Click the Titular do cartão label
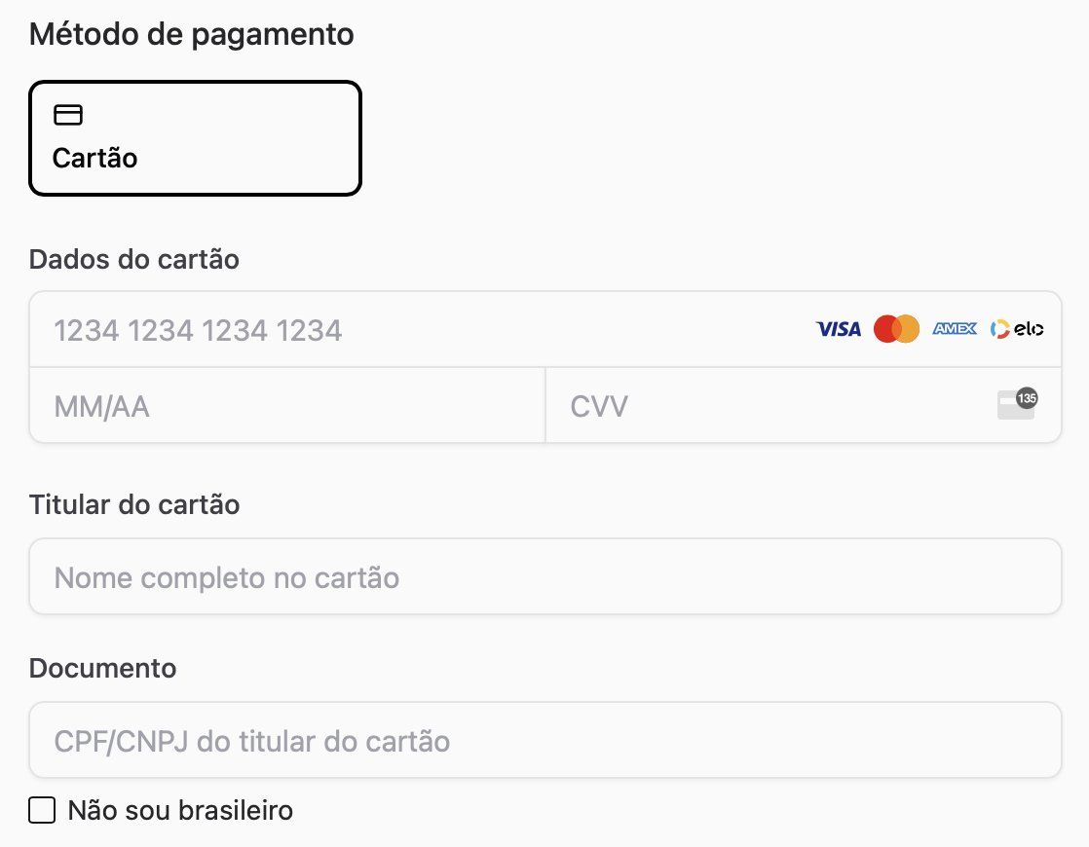This screenshot has height=847, width=1089. pyautogui.click(x=134, y=504)
